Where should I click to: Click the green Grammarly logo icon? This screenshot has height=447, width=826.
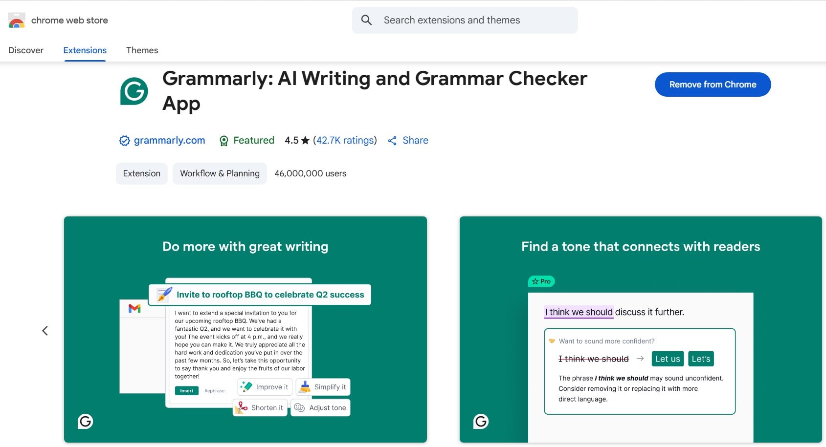(134, 91)
